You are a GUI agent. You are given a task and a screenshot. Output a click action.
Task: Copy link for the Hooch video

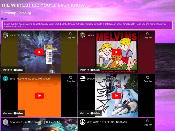click(148, 36)
